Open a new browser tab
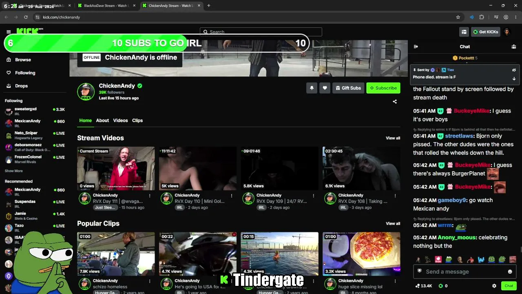Viewport: 522px width, 294px height. click(208, 6)
